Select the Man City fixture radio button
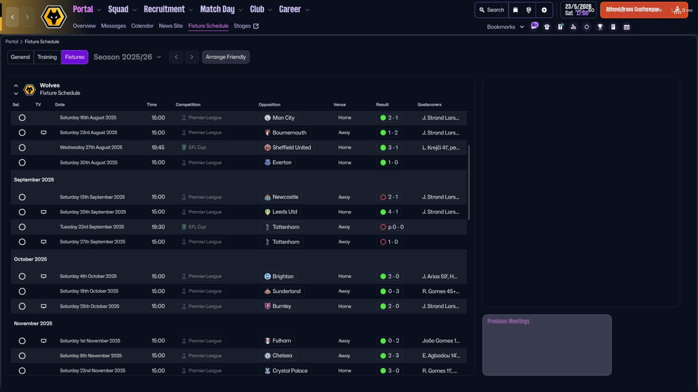 click(22, 118)
